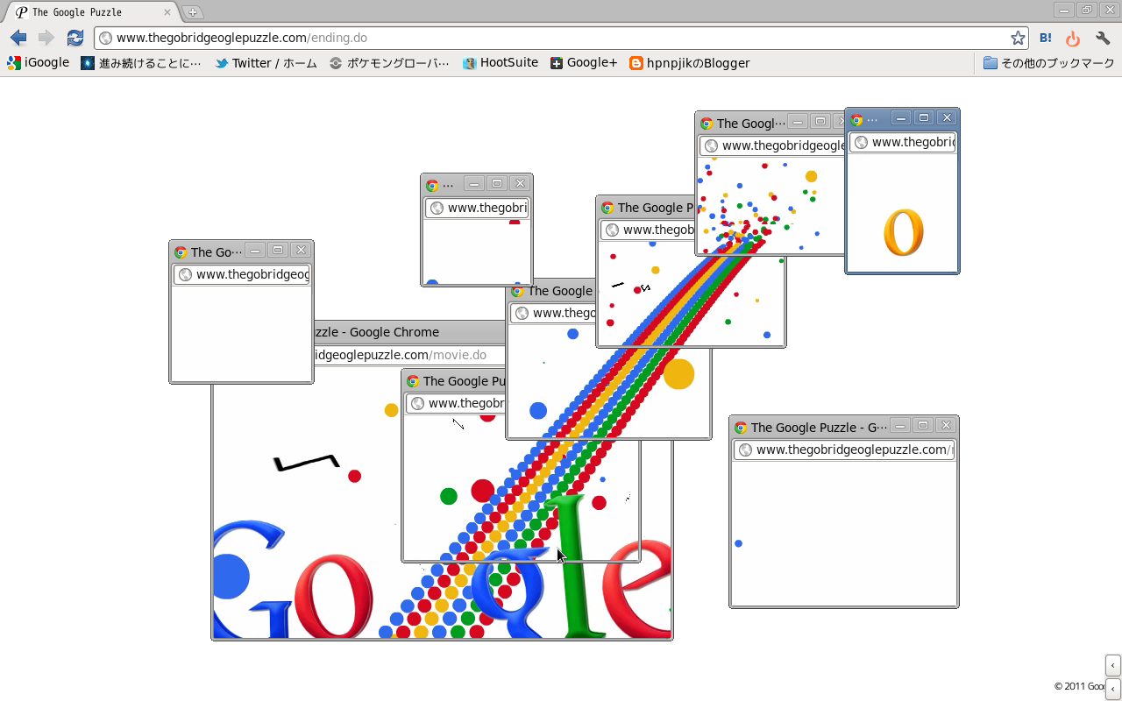Screen dimensions: 1122x701
Task: Restore down the main Chrome browser window
Action: (x=1087, y=11)
